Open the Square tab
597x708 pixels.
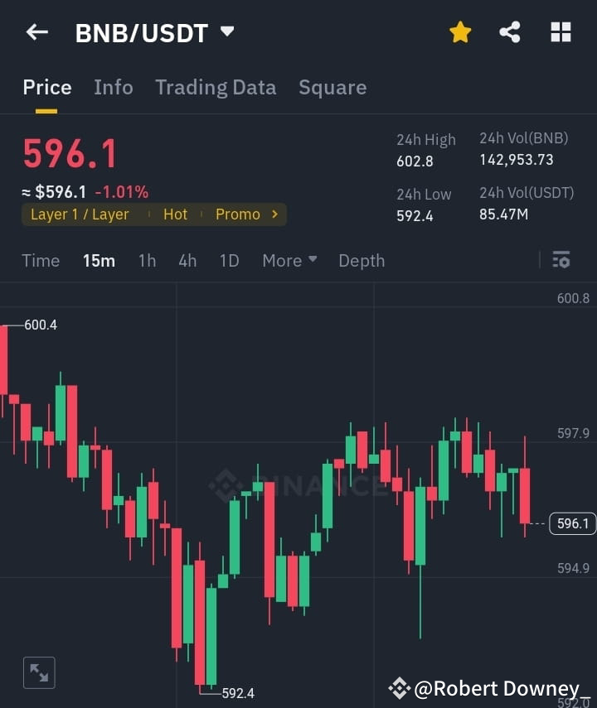(x=332, y=87)
